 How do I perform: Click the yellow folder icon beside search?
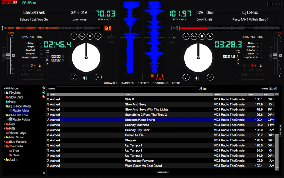(x=205, y=89)
